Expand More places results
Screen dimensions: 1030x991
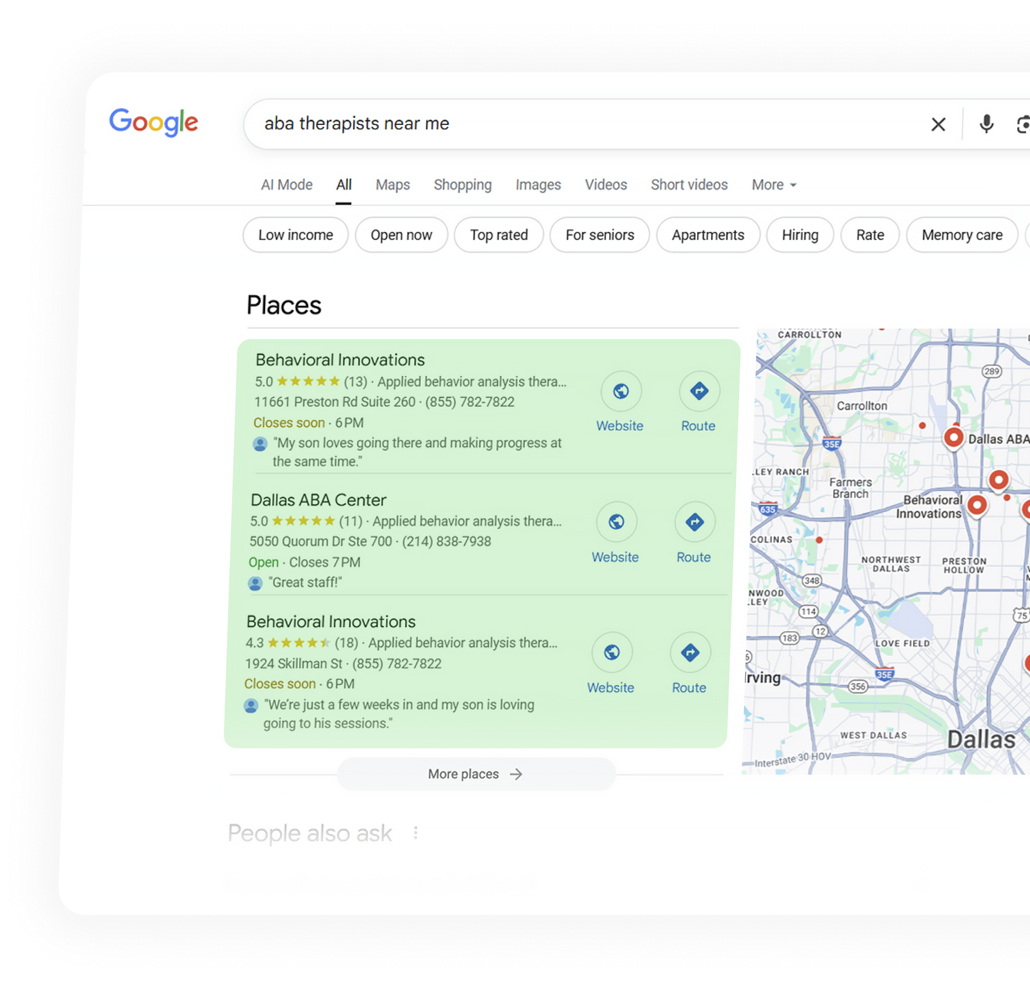click(x=476, y=774)
